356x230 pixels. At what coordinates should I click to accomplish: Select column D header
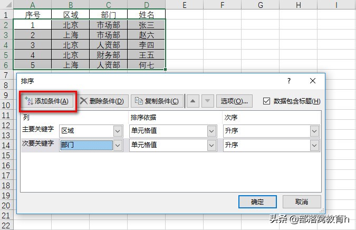point(147,5)
